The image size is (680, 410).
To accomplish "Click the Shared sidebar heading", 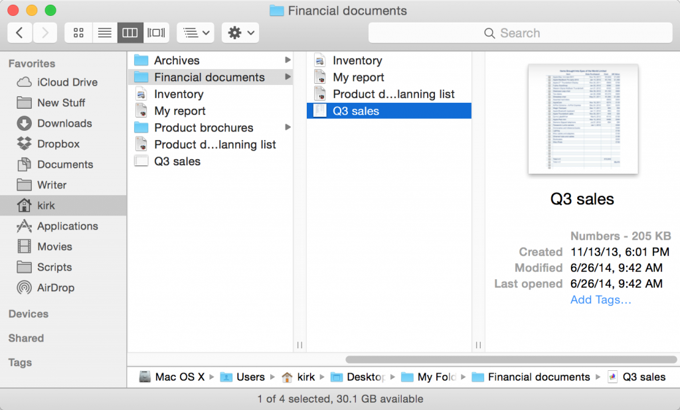I will click(x=26, y=338).
